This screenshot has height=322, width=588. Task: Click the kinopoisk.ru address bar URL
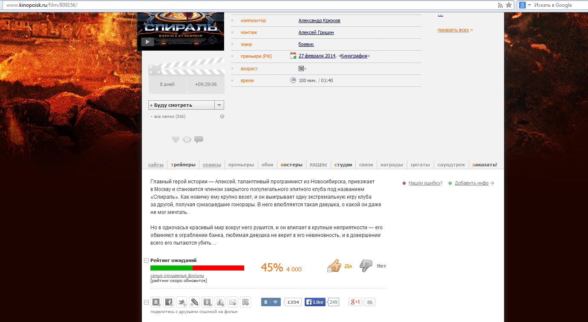tap(42, 5)
